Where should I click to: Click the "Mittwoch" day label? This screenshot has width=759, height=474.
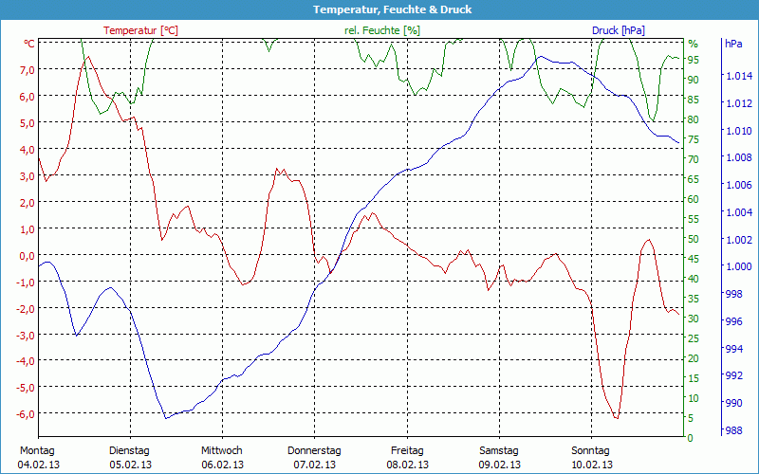coord(222,451)
